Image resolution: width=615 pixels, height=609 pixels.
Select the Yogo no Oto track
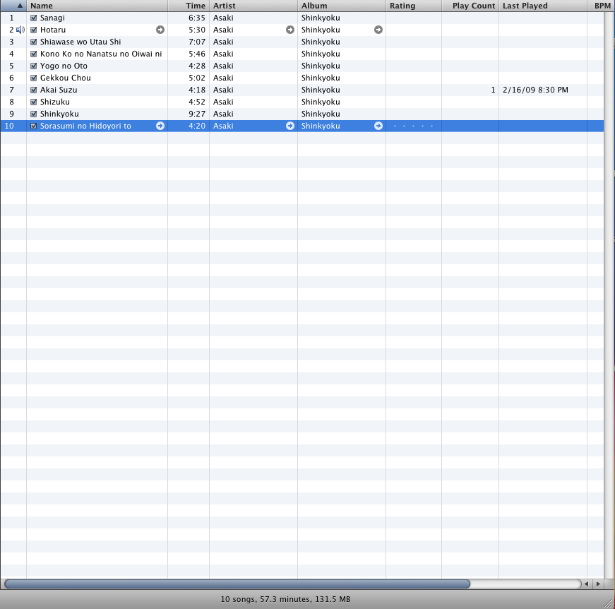(x=64, y=66)
